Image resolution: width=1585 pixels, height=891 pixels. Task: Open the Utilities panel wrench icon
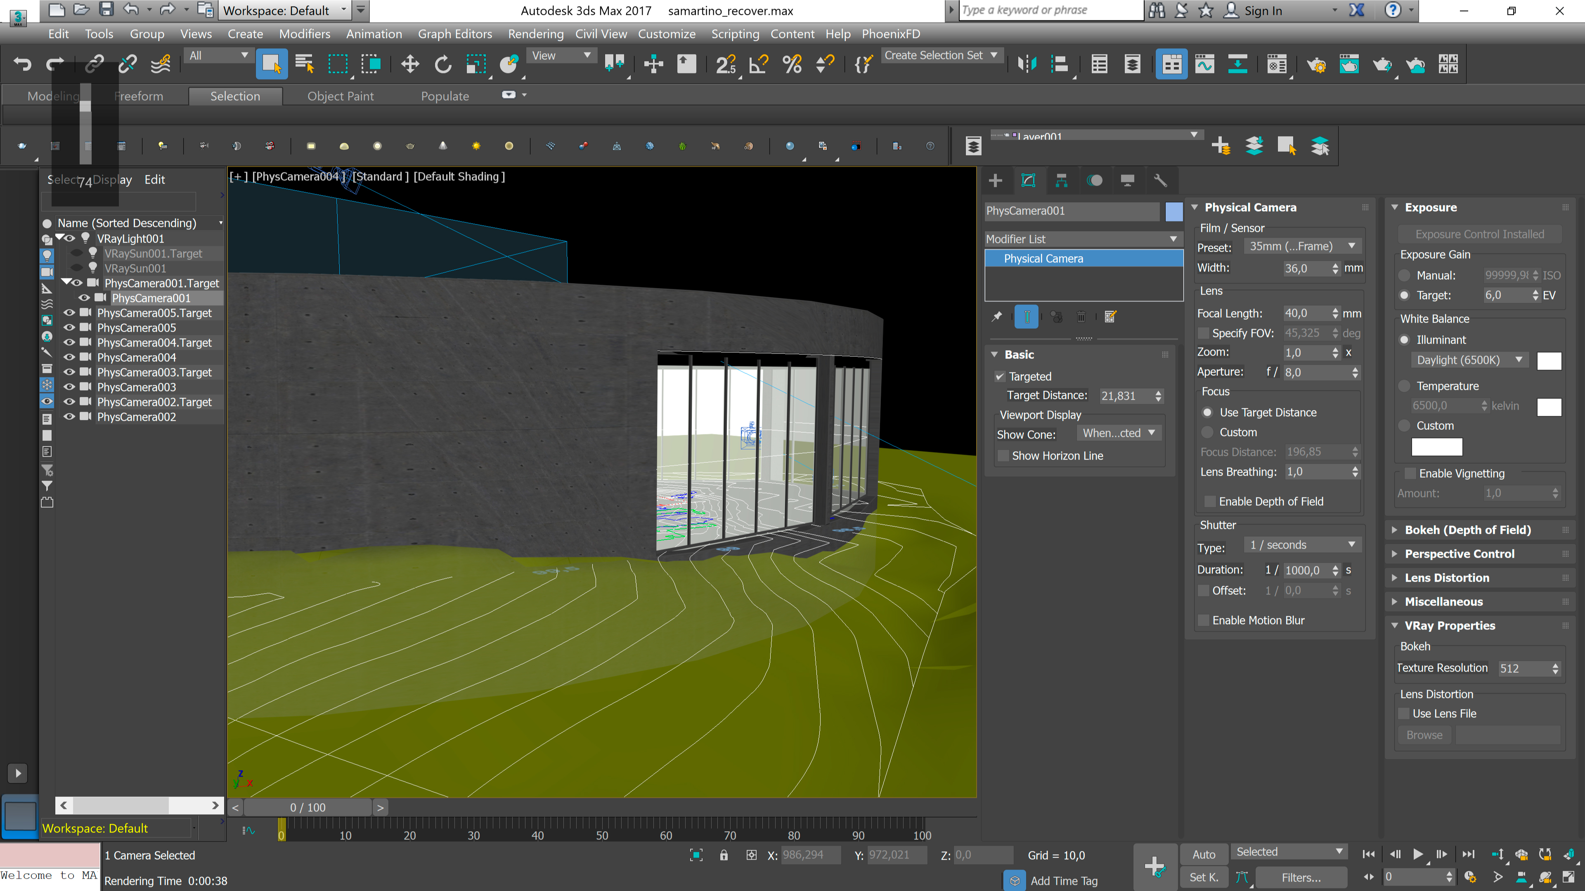point(1160,180)
